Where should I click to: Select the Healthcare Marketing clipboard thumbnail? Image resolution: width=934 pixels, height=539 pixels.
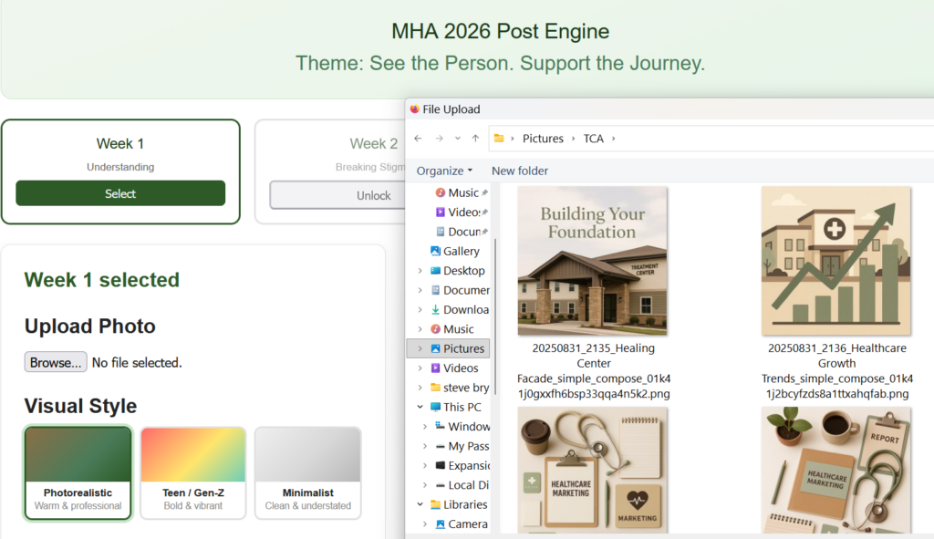point(593,470)
